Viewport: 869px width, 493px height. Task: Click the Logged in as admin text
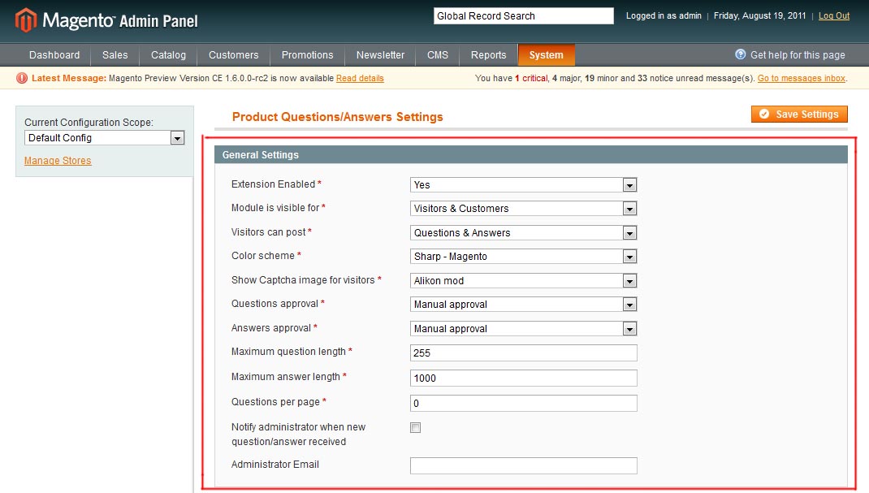664,15
